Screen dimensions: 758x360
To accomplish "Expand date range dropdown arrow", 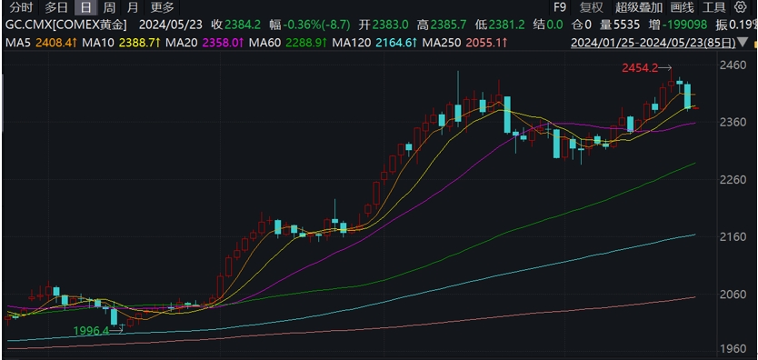I will click(743, 43).
